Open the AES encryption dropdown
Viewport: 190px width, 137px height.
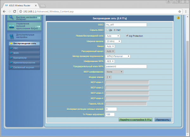point(110,61)
